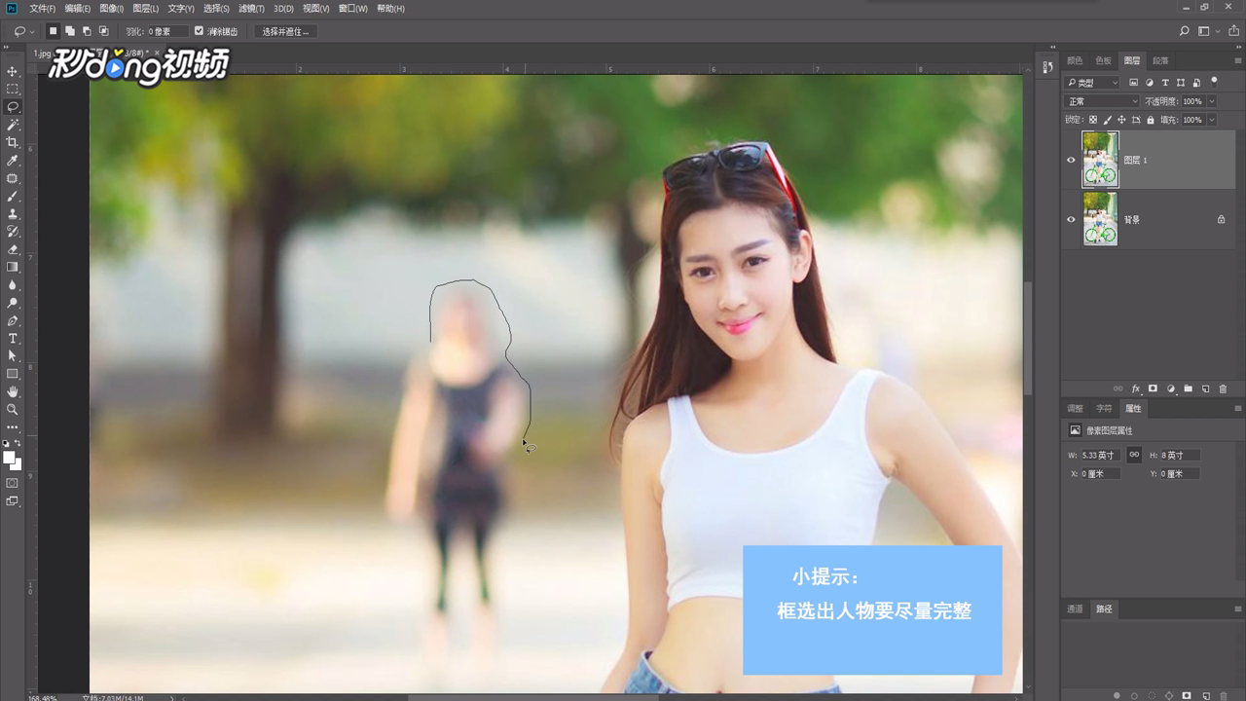
Task: Open the 滤镜(T) menu
Action: tap(252, 9)
